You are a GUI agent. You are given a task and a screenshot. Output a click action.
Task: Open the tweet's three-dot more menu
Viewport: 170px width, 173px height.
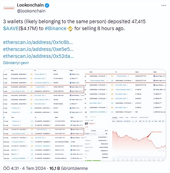point(163,5)
